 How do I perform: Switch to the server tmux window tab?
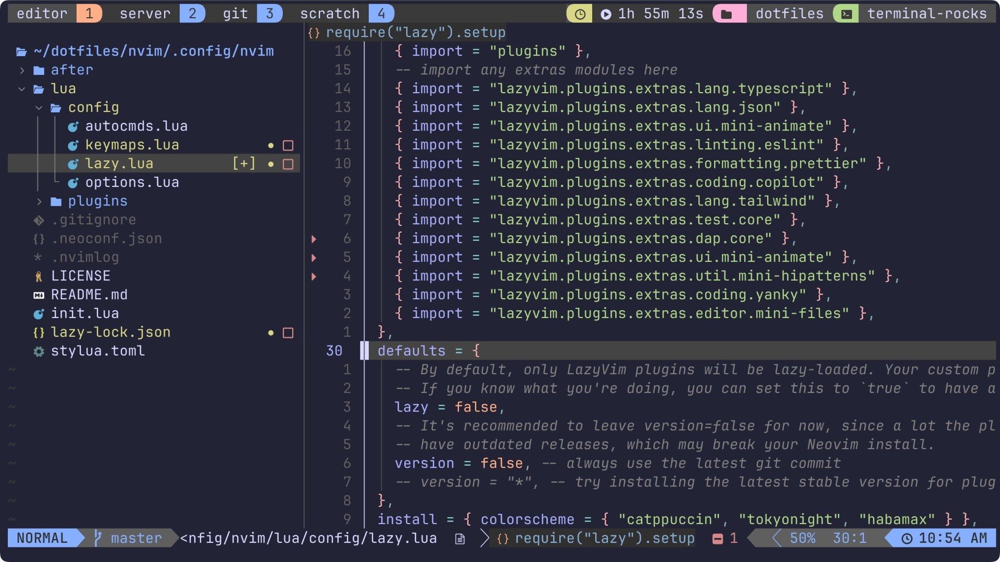tap(145, 14)
